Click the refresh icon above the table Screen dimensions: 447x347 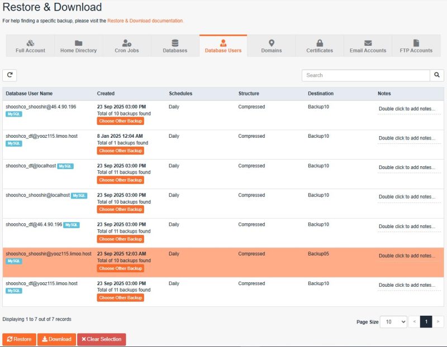tap(9, 75)
